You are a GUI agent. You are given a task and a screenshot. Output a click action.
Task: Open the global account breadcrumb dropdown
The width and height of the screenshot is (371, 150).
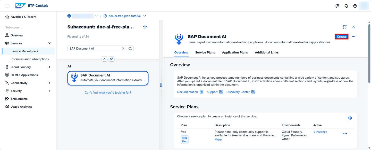pyautogui.click(x=96, y=16)
